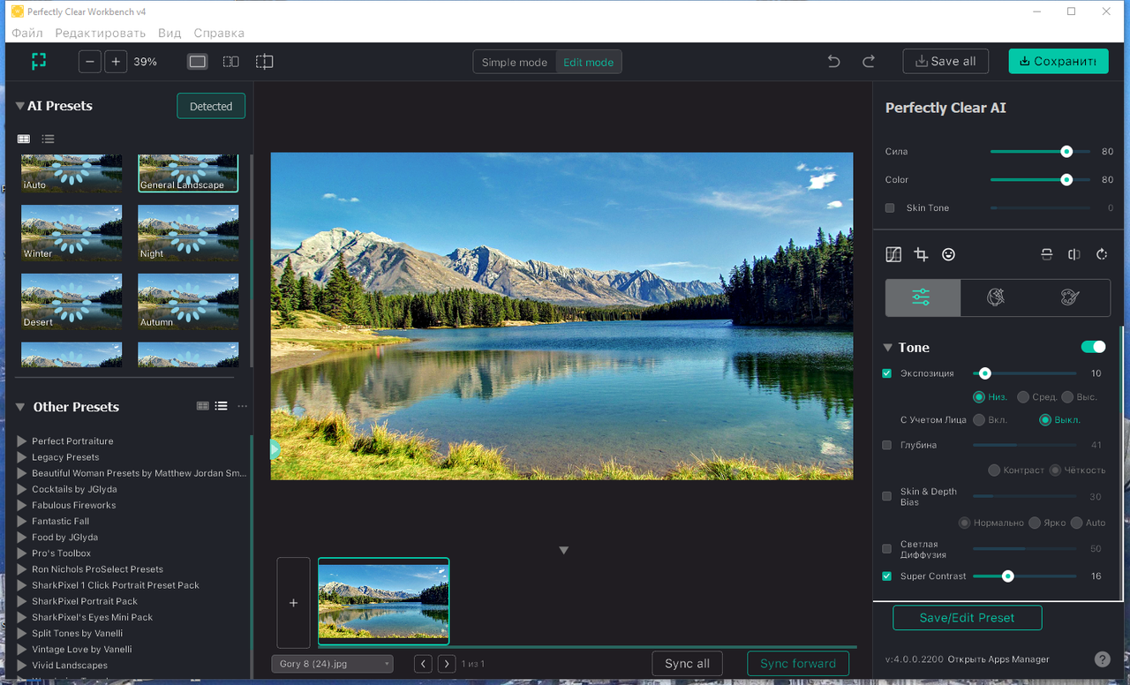
Task: Toggle the Tone section switch off
Action: point(1093,347)
